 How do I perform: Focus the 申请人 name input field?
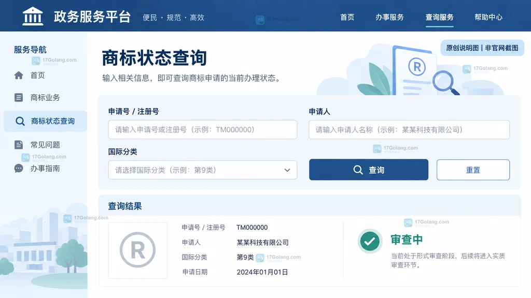click(x=409, y=129)
